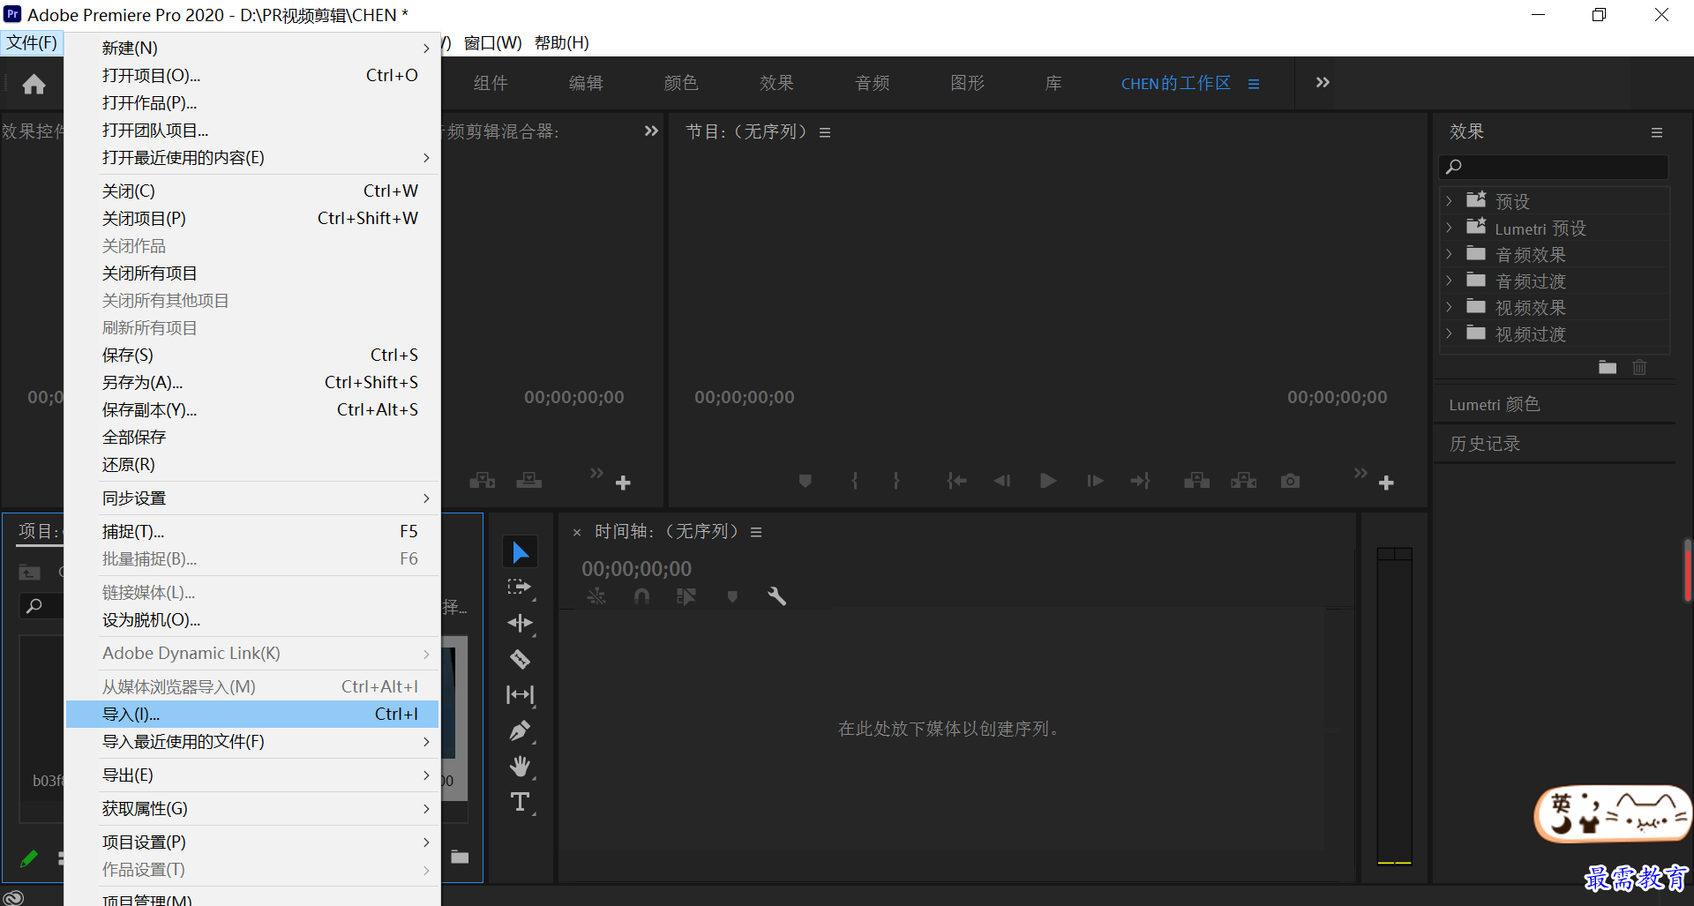Add marker in program monitor

pyautogui.click(x=805, y=481)
